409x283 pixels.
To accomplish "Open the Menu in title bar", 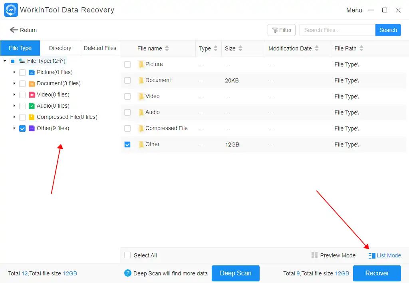I will 354,10.
